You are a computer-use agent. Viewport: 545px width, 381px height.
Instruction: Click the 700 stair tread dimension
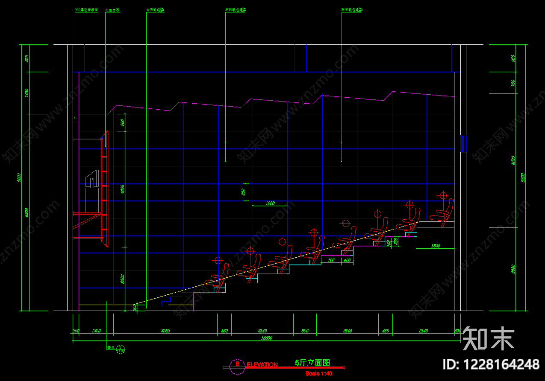click(331, 260)
